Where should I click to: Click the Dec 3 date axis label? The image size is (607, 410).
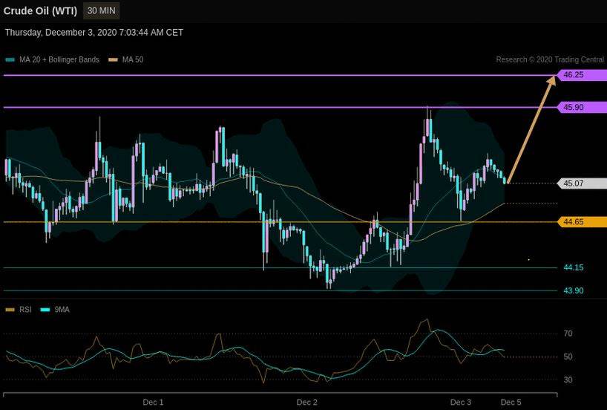click(x=461, y=403)
